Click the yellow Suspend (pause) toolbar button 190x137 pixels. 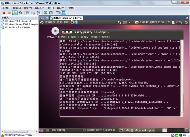click(9, 13)
